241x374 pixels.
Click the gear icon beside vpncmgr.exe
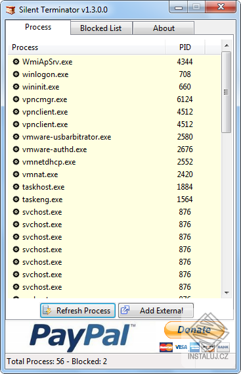pos(16,99)
